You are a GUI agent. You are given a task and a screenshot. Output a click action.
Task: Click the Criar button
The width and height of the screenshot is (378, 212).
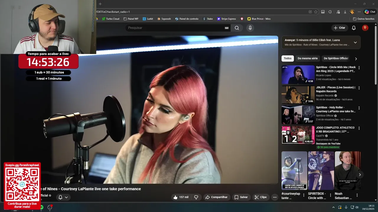tap(339, 28)
